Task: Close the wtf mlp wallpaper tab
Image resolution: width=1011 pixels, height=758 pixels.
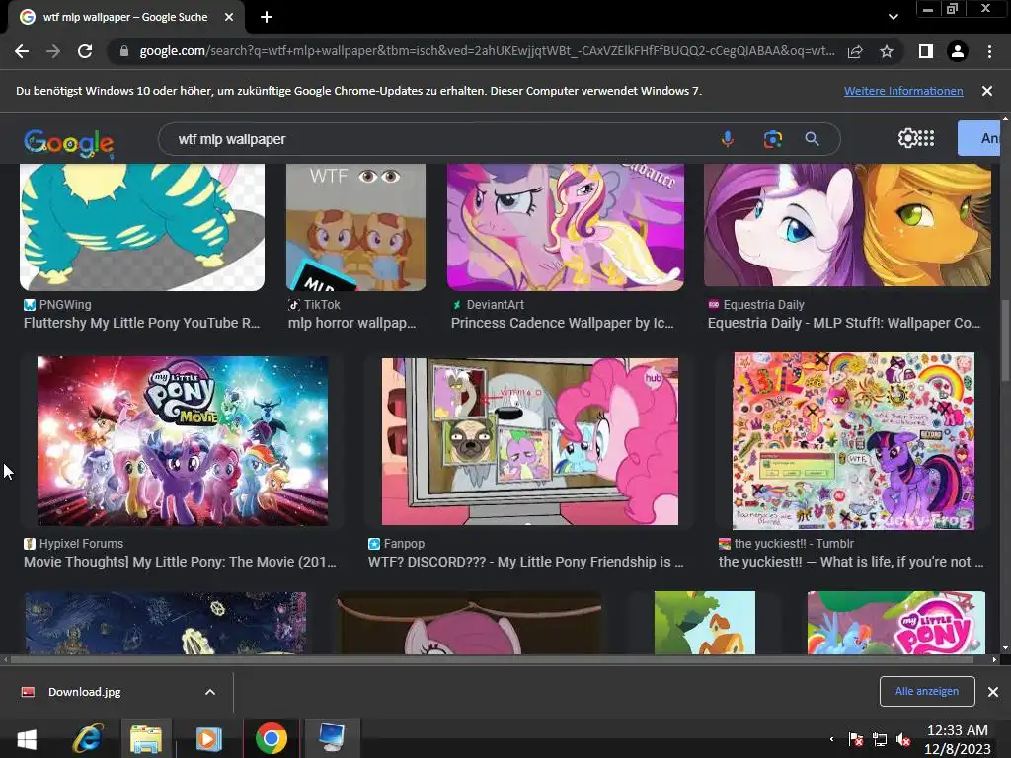Action: 229,18
